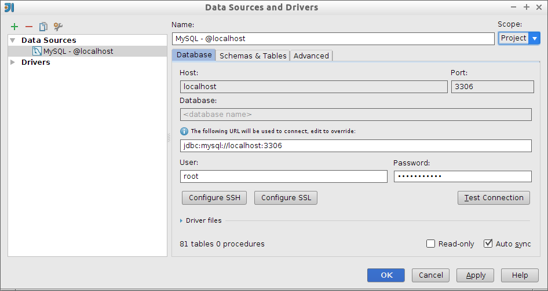Click the MySQL dolphin icon in tree

(37, 51)
